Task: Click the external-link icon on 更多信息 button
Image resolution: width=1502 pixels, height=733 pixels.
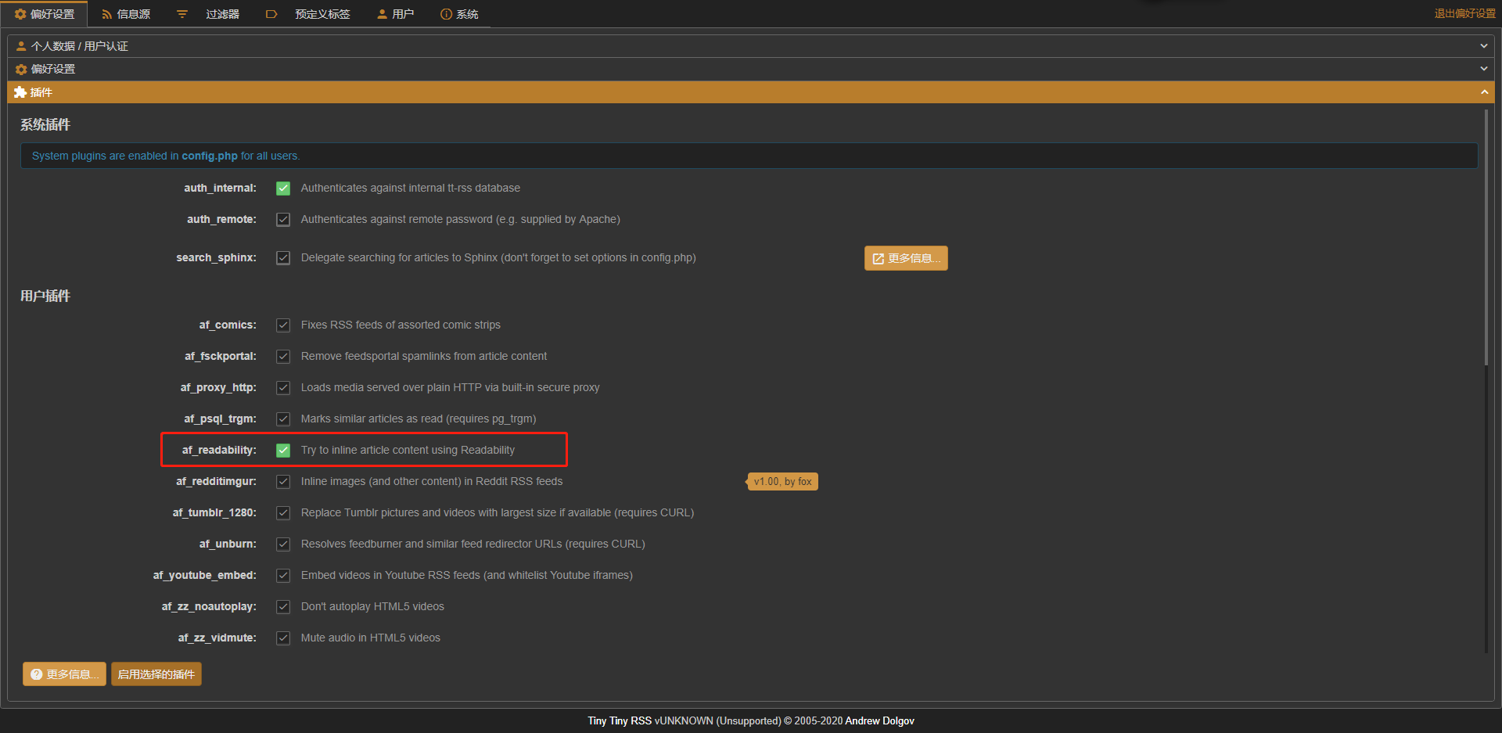Action: (879, 259)
